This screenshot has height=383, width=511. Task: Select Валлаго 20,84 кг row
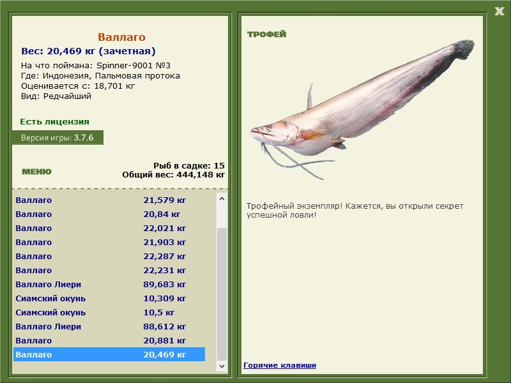(x=109, y=214)
